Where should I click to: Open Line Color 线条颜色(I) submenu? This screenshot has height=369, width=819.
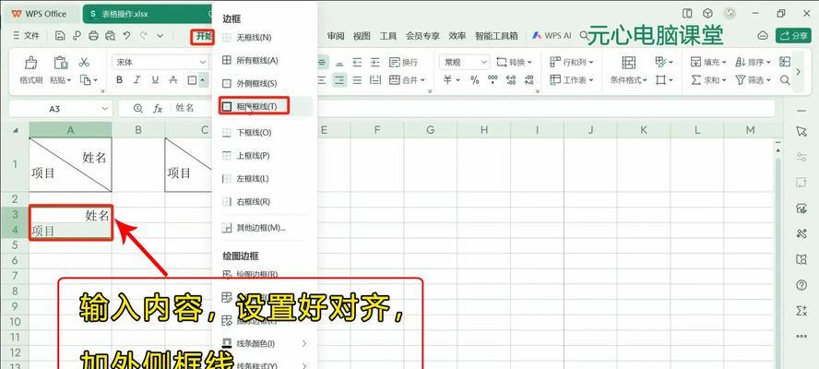265,343
